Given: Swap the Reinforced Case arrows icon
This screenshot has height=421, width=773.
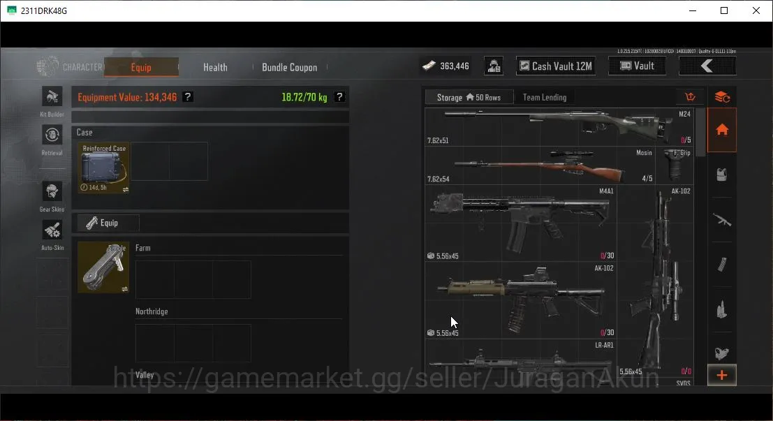Looking at the screenshot, I should tap(126, 190).
